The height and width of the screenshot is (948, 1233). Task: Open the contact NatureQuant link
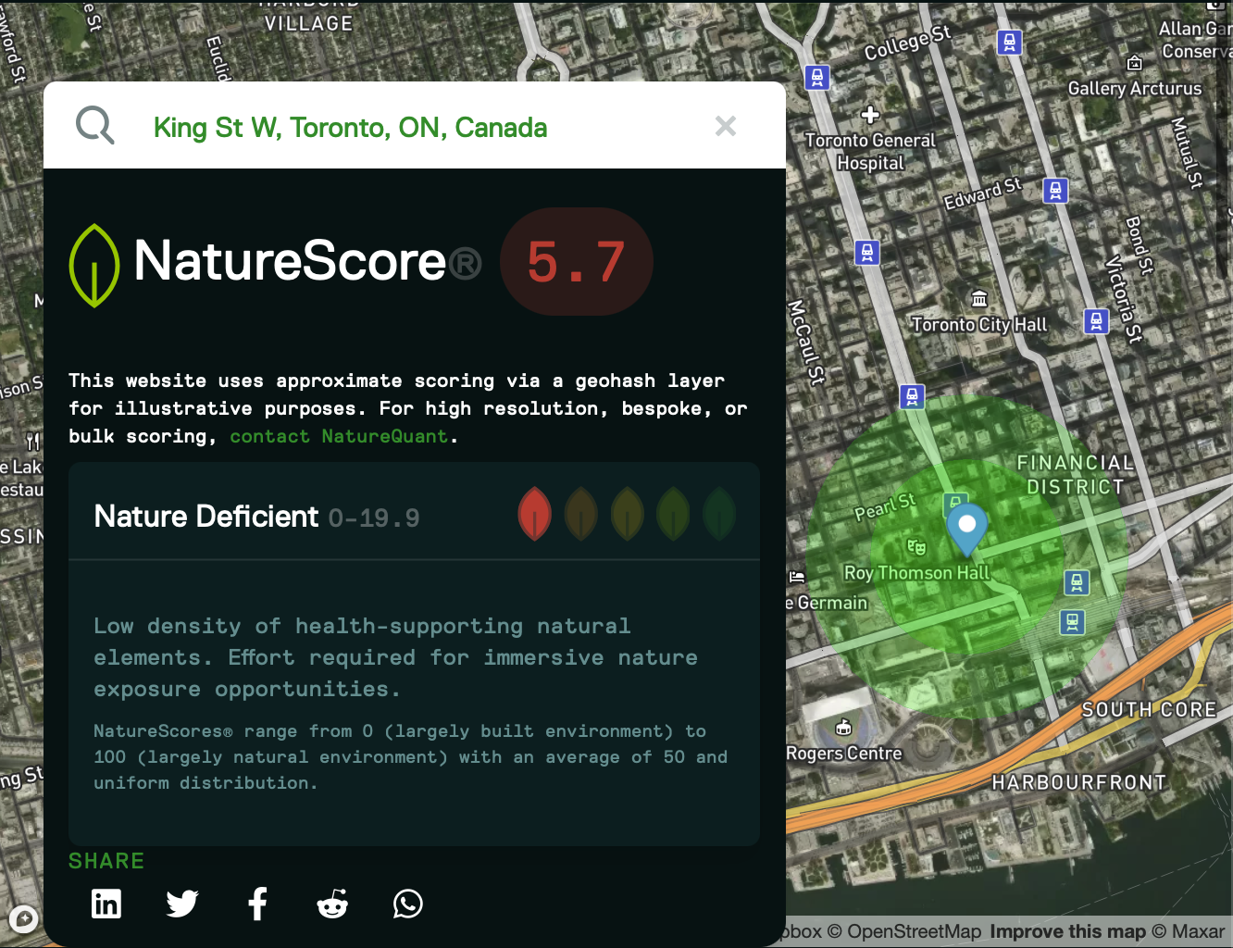(x=339, y=436)
